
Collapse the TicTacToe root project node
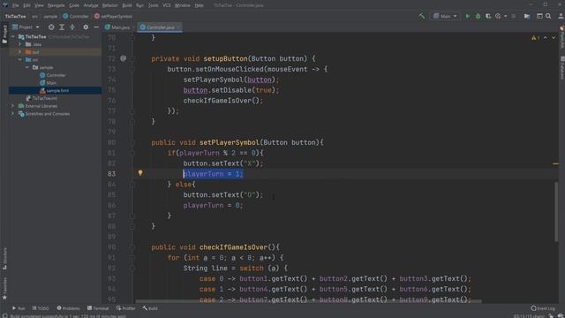click(x=13, y=37)
